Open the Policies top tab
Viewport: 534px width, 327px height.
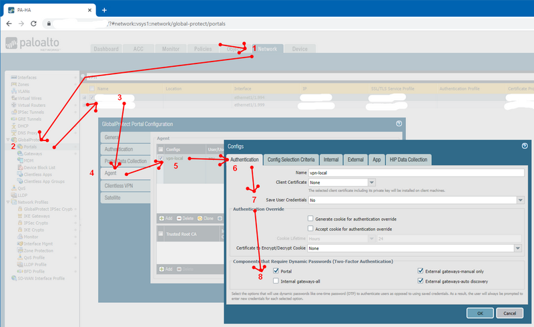pos(203,49)
